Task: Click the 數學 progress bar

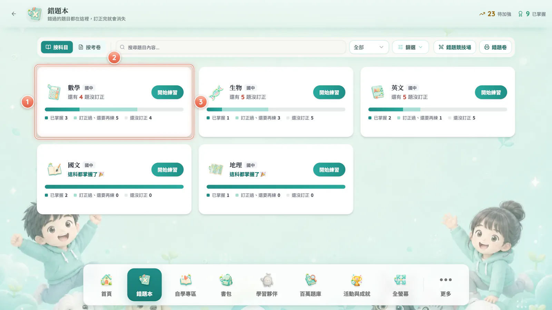Action: [114, 110]
